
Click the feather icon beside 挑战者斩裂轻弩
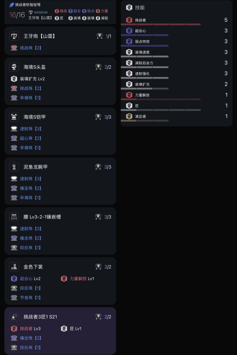tap(11, 4)
